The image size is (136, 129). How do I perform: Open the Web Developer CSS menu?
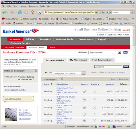click(x=28, y=23)
